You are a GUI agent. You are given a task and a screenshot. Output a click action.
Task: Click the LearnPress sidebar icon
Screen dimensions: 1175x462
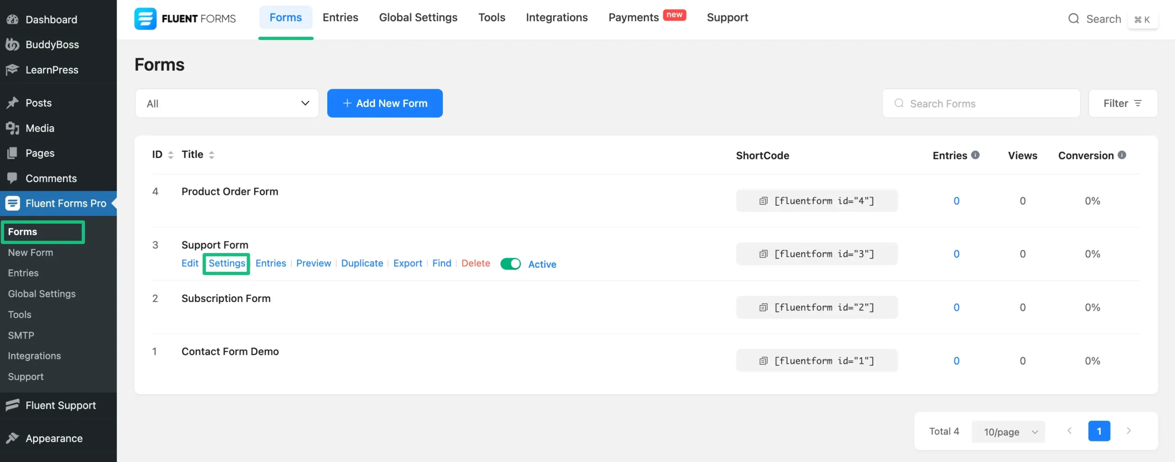(12, 70)
